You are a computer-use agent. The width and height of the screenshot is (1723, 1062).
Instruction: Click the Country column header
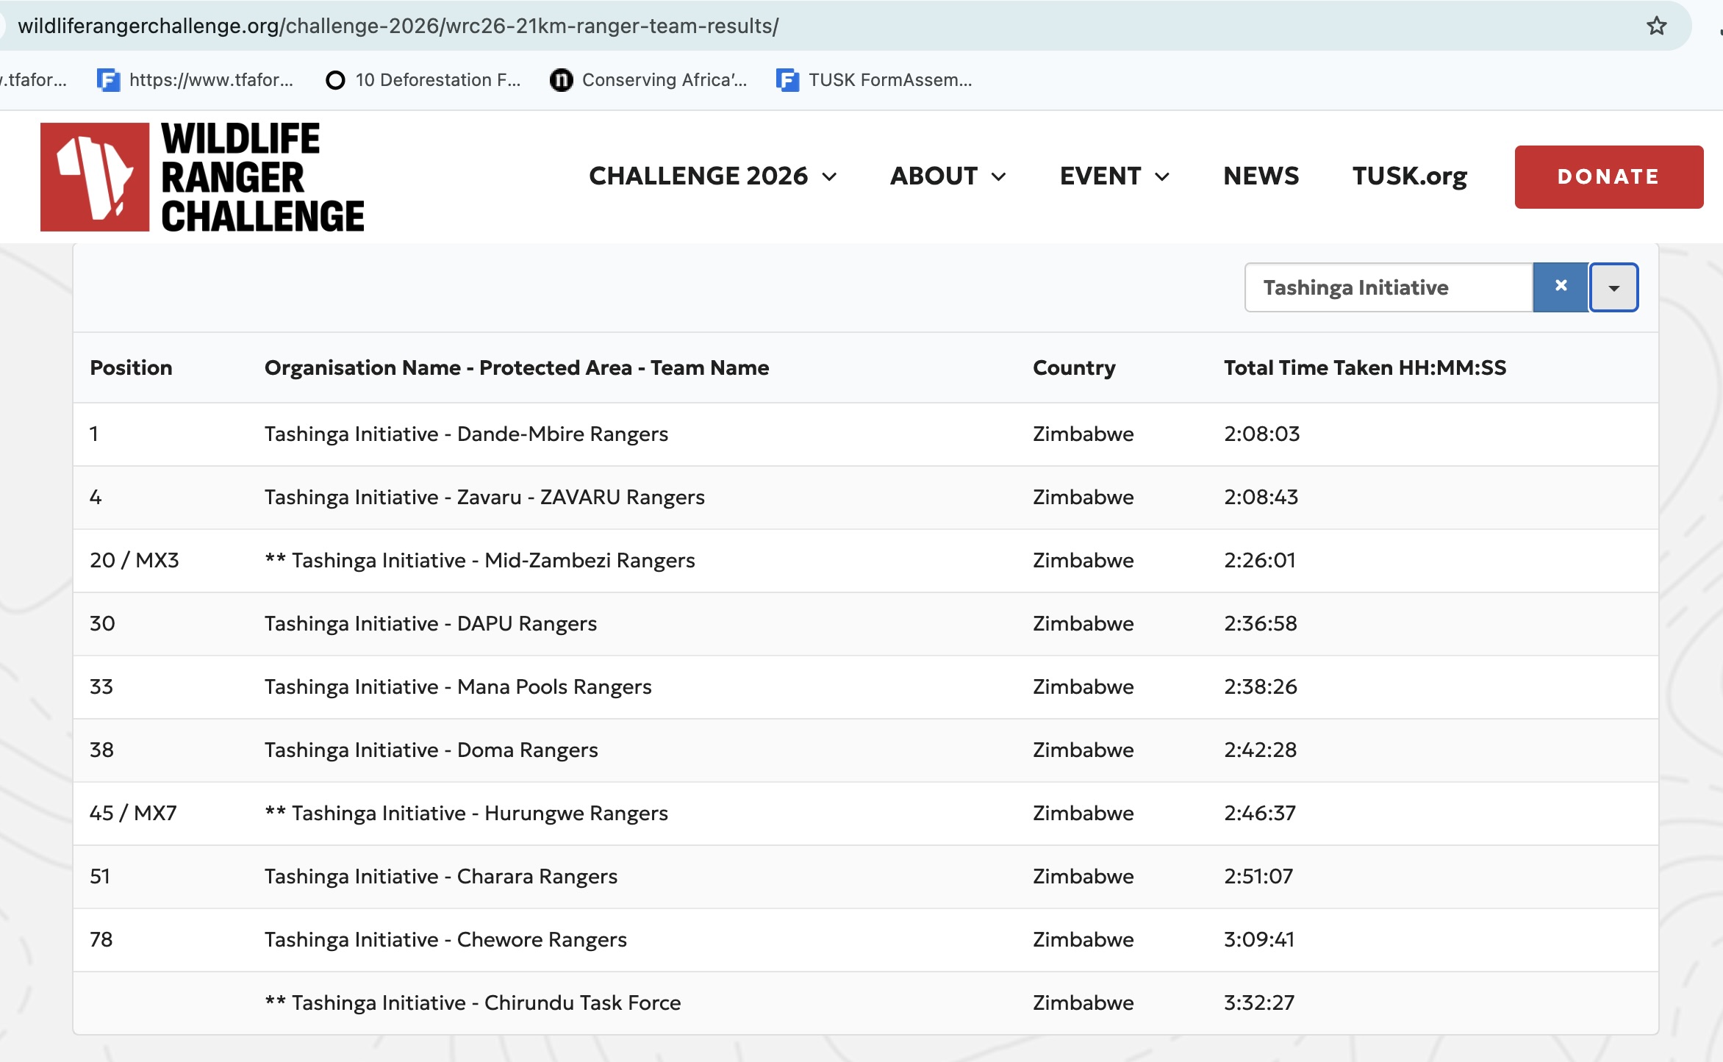[1074, 367]
